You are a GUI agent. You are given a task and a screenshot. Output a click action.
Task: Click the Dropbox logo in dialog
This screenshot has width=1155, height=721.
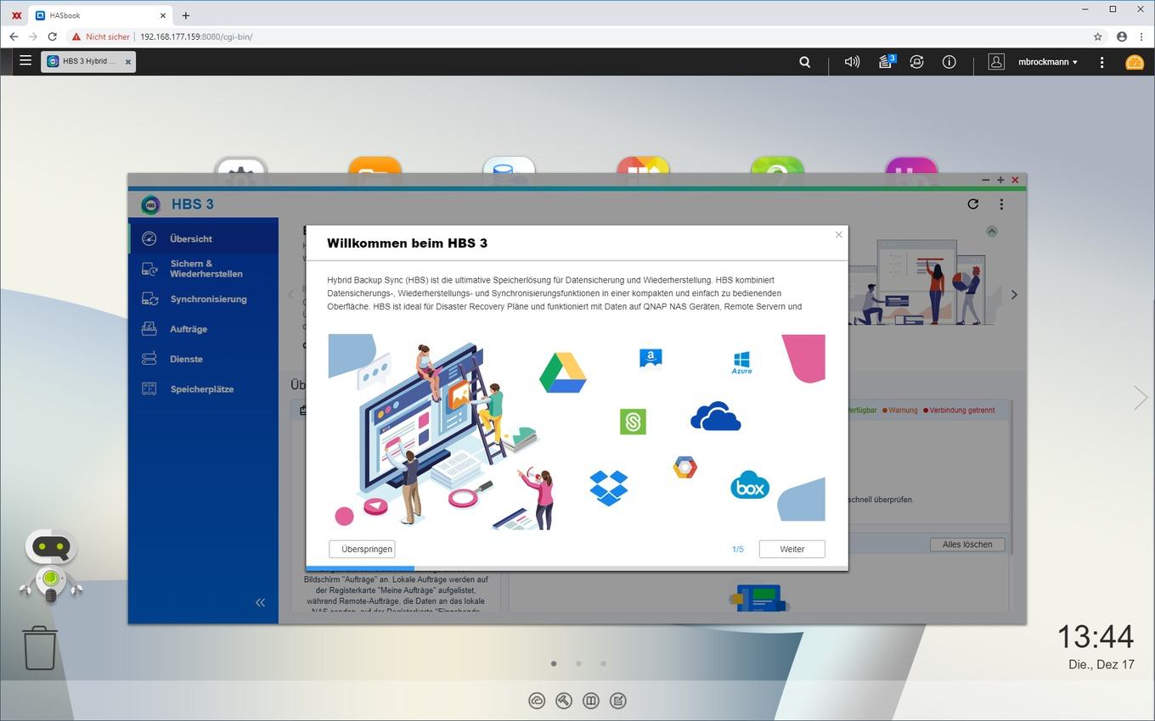pyautogui.click(x=609, y=488)
